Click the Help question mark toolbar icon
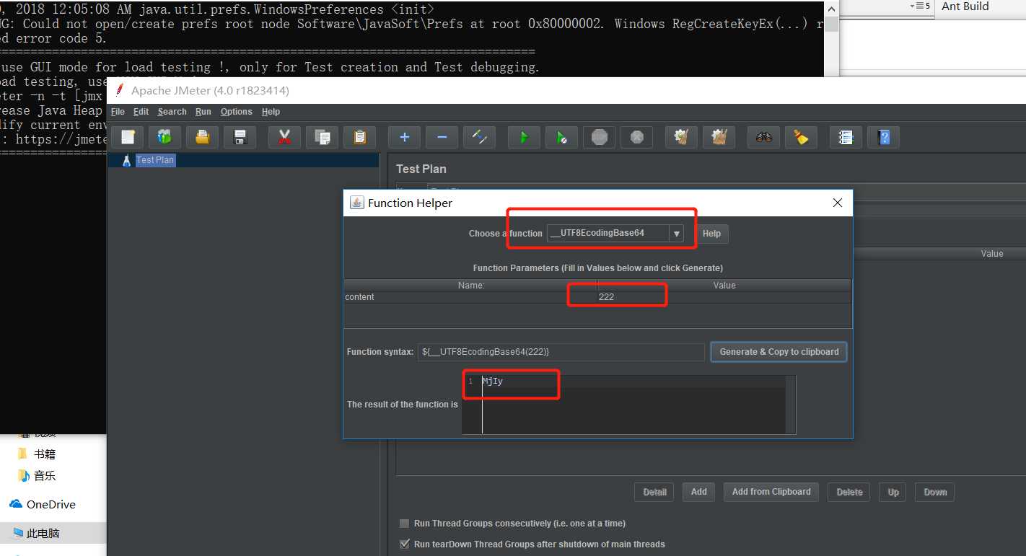 (884, 137)
